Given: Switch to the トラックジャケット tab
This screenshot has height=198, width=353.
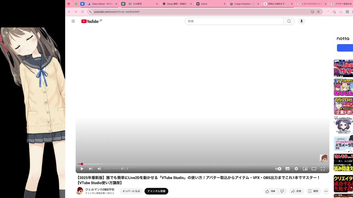Looking at the screenshot, I should (x=312, y=4).
